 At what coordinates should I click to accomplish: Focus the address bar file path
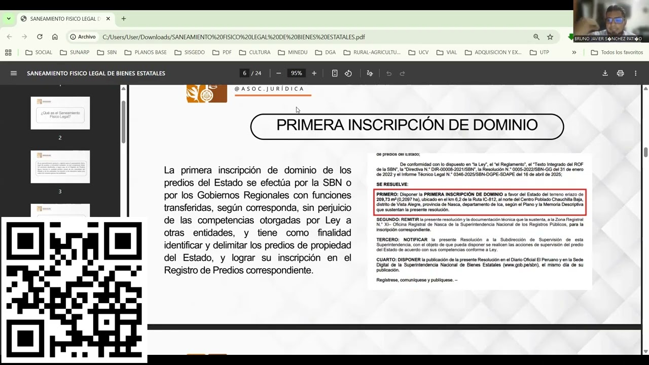point(234,37)
